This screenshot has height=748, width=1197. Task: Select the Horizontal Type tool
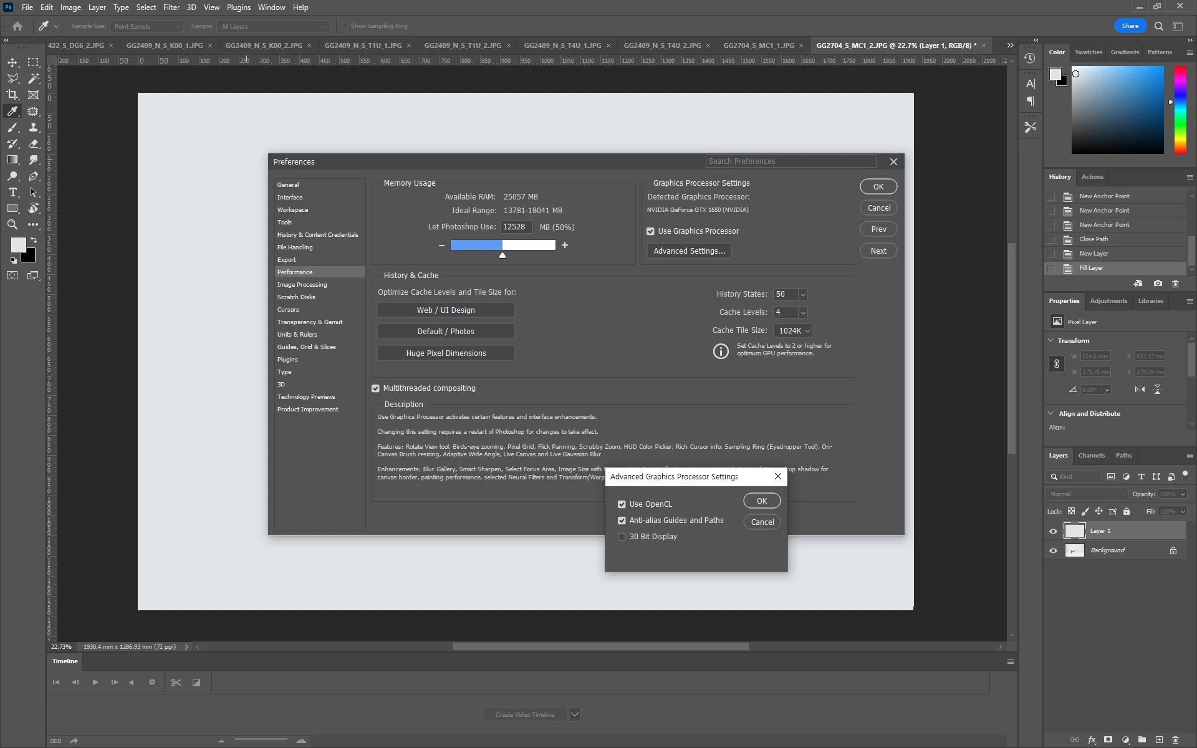pyautogui.click(x=12, y=192)
